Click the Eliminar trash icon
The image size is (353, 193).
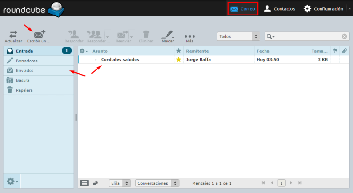[146, 34]
